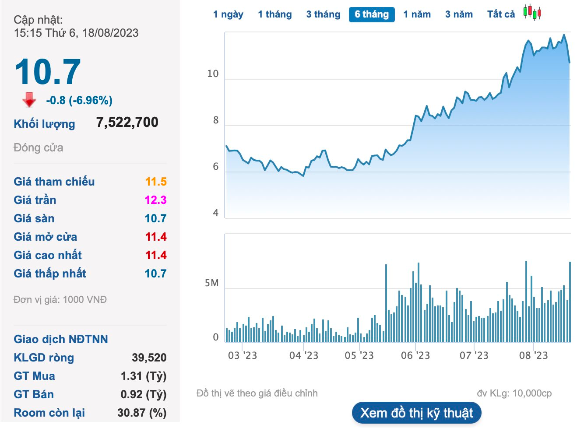Click the 'Giá tham chiếu' label
The height and width of the screenshot is (428, 577).
point(54,182)
